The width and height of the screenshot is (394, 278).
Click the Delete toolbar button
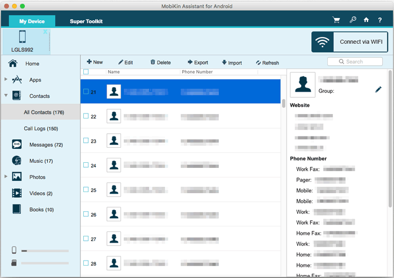coord(160,62)
